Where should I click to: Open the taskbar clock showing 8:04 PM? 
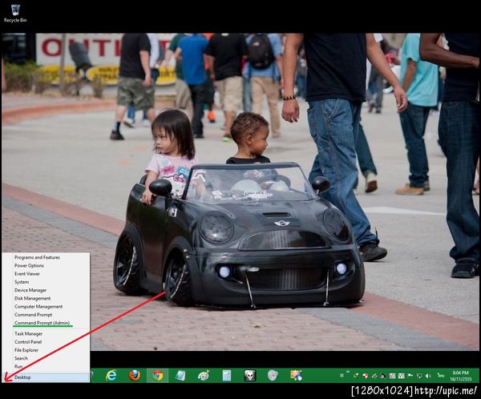(461, 376)
